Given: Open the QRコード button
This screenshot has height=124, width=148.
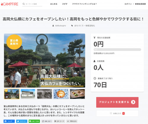Looking at the screenshot, I should pos(59,121).
